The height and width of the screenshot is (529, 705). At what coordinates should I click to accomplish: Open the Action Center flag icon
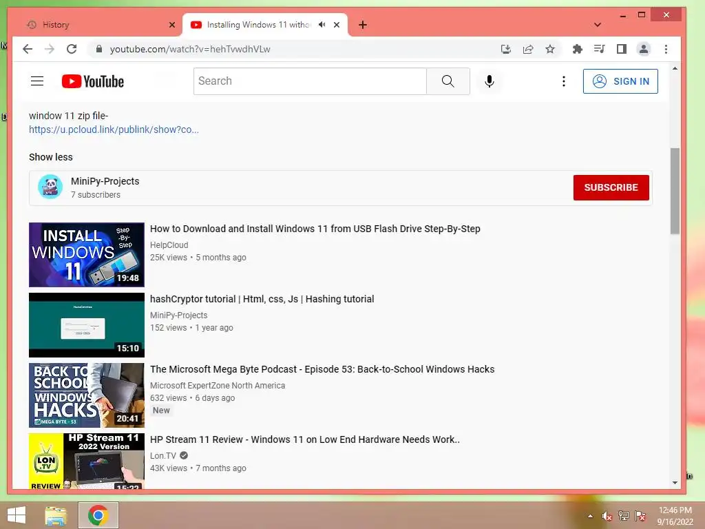click(640, 516)
